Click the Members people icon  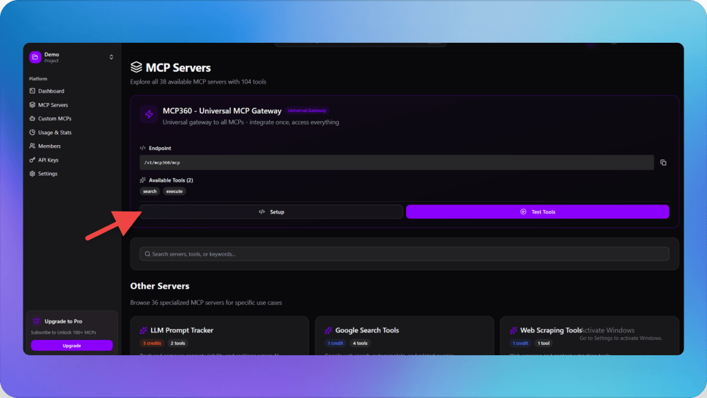coord(32,146)
